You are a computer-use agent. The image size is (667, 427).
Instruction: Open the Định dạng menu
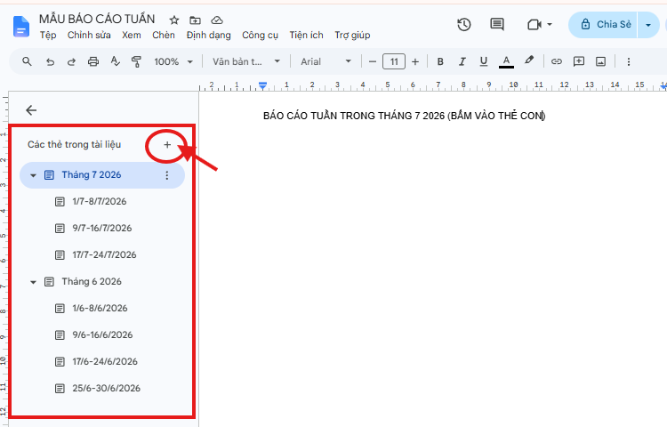208,35
